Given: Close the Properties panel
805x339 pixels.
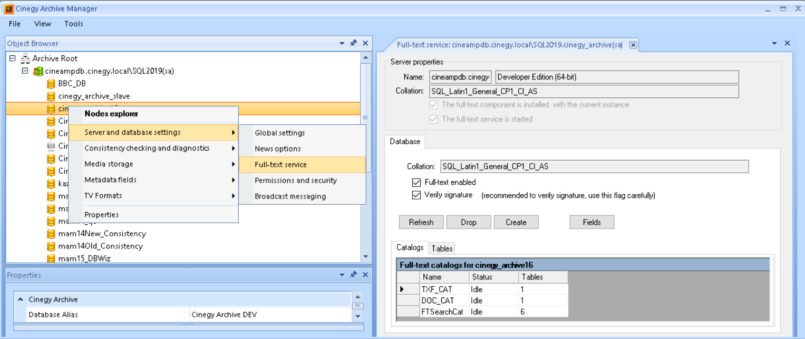Looking at the screenshot, I should (x=365, y=275).
